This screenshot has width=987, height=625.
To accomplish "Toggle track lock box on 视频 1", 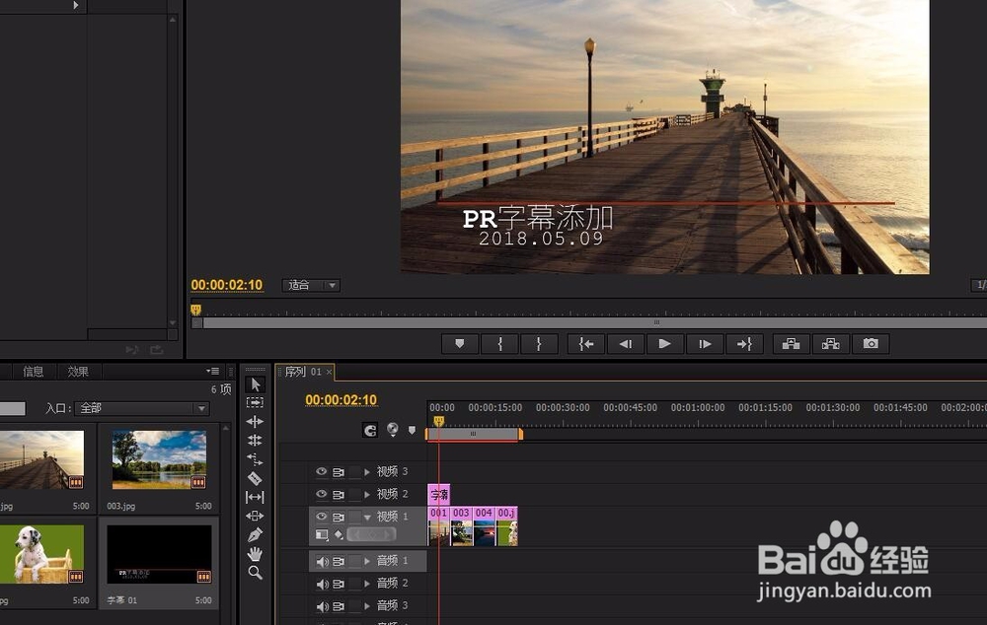I will click(x=354, y=517).
